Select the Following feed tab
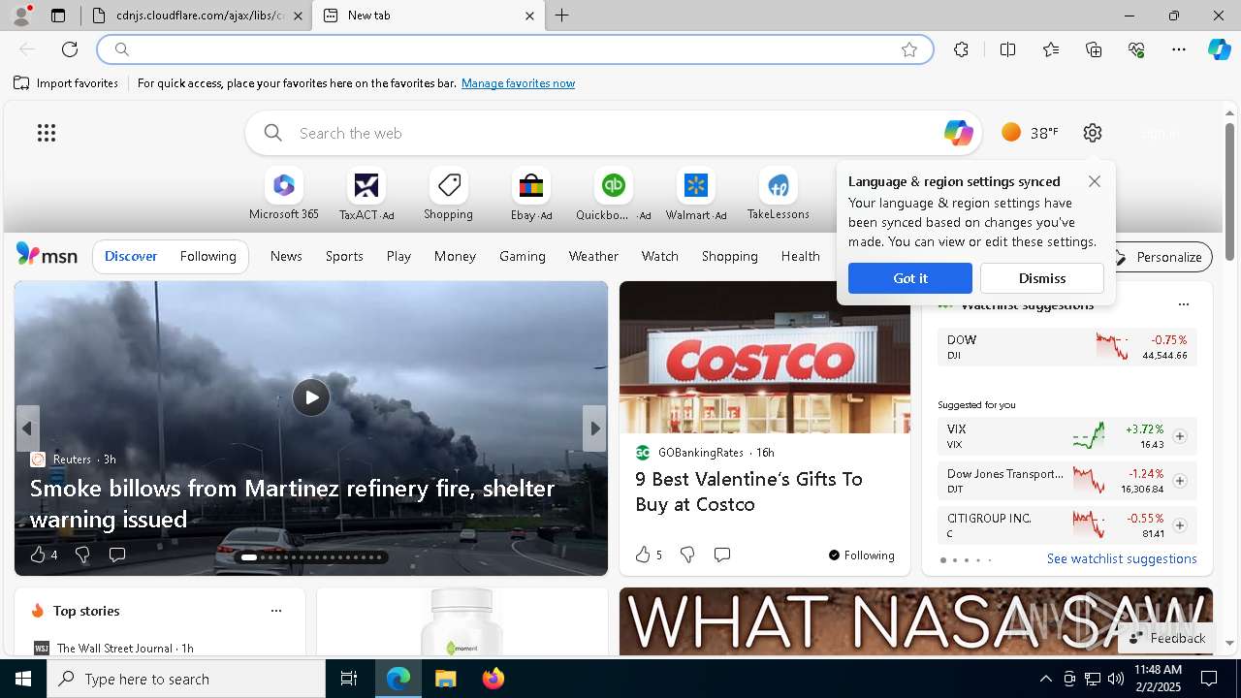 pos(207,256)
